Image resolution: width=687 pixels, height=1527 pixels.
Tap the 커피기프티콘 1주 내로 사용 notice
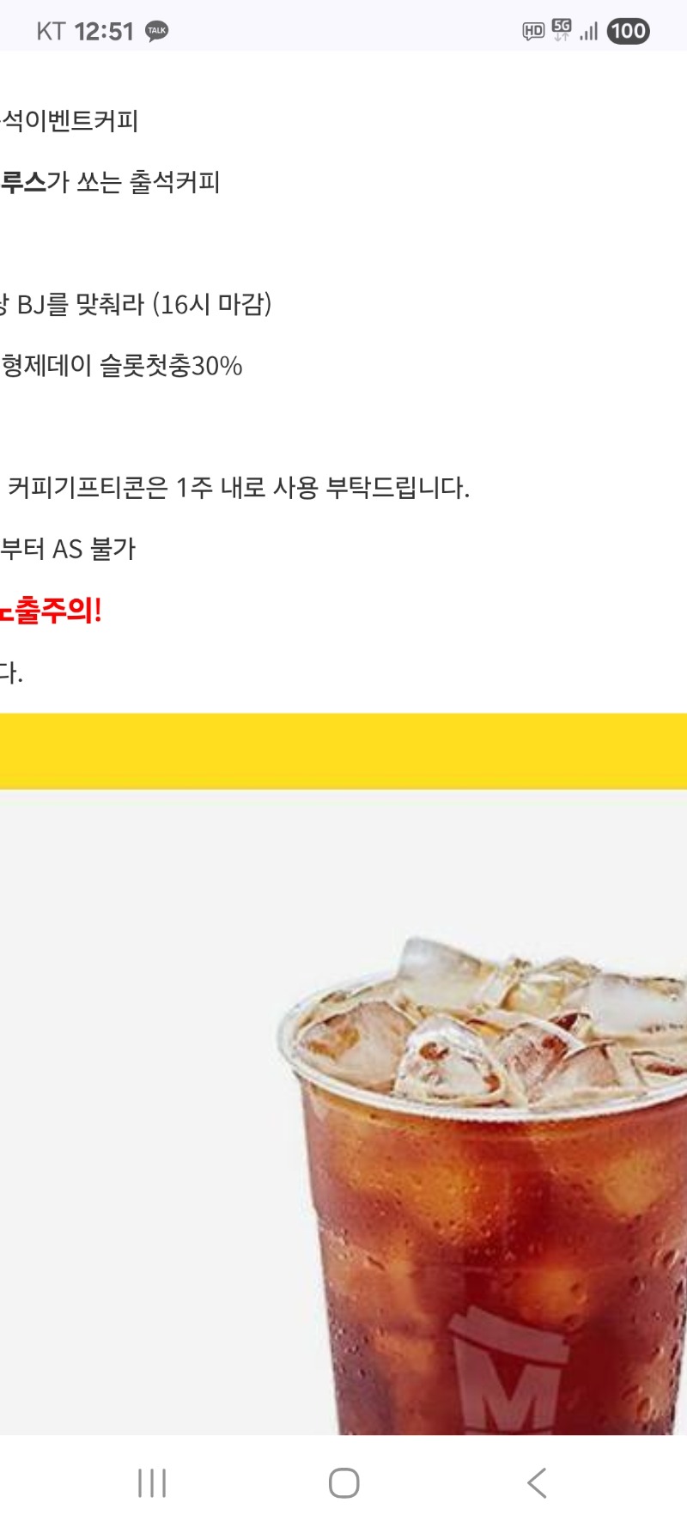tap(238, 488)
